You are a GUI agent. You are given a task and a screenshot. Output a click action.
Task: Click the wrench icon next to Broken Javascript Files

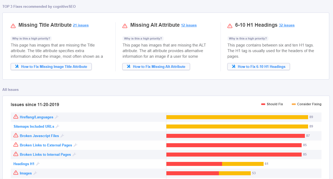62,135
